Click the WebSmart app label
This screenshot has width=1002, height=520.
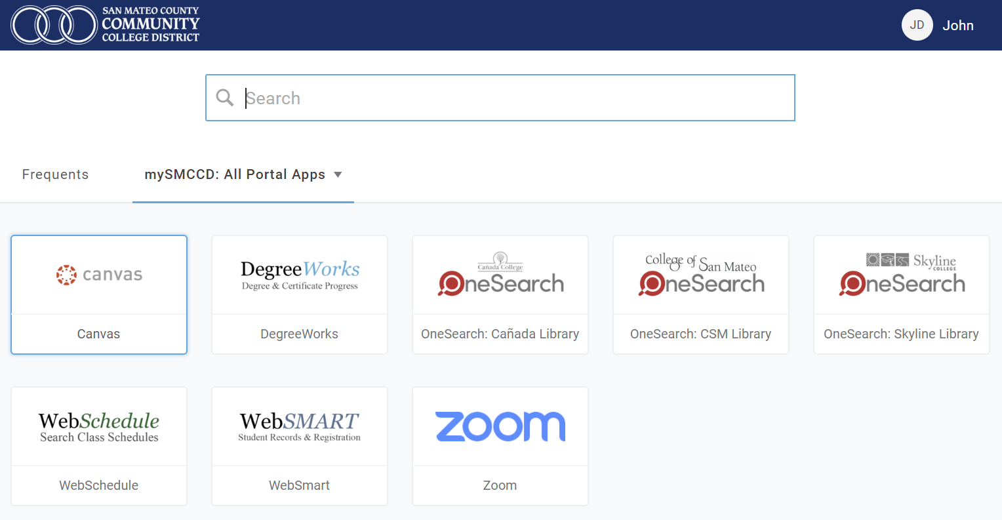click(x=299, y=485)
